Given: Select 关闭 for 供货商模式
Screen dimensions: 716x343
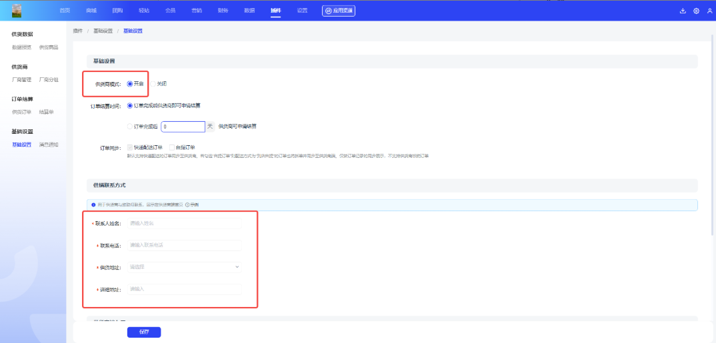Looking at the screenshot, I should (x=153, y=84).
